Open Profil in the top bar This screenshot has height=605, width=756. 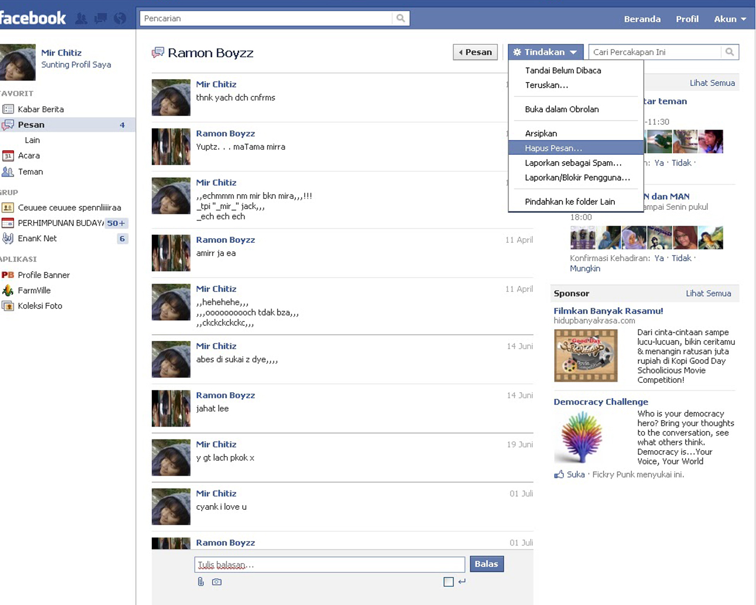pyautogui.click(x=687, y=19)
